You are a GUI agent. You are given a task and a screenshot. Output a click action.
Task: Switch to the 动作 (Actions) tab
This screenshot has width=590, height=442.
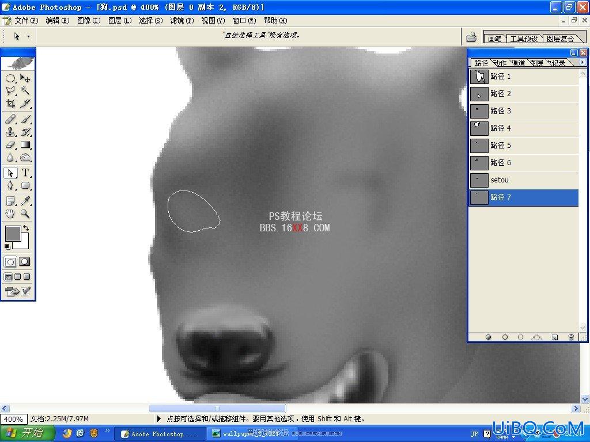pyautogui.click(x=501, y=63)
